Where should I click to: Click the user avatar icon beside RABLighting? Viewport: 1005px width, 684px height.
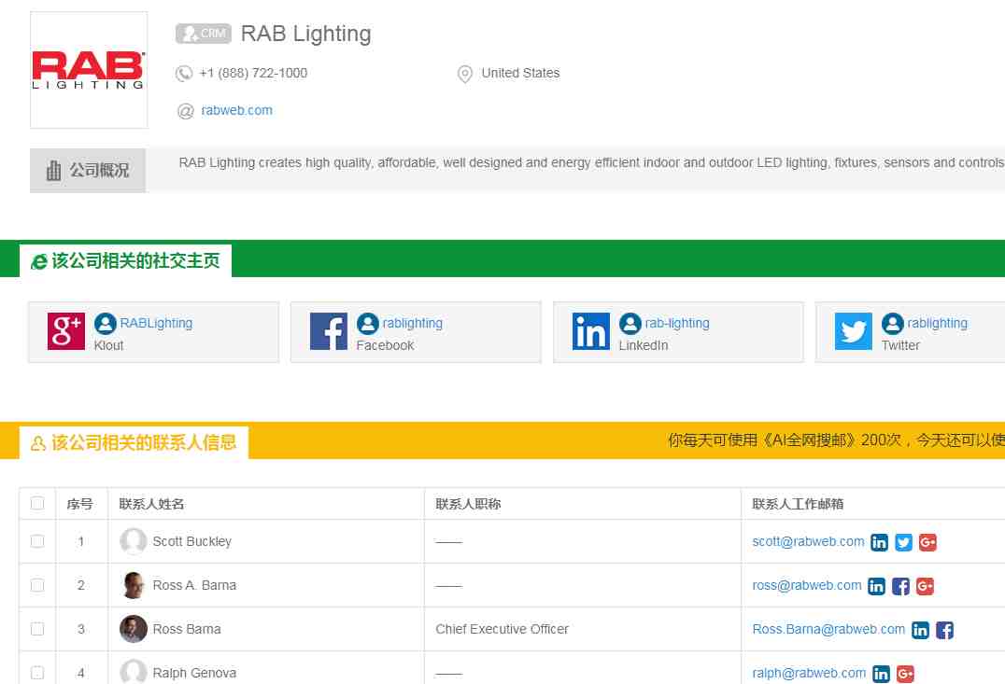[x=106, y=324]
